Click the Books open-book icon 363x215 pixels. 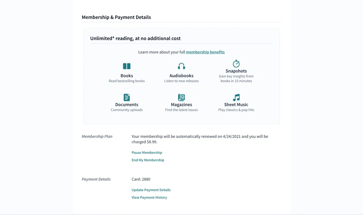[127, 66]
